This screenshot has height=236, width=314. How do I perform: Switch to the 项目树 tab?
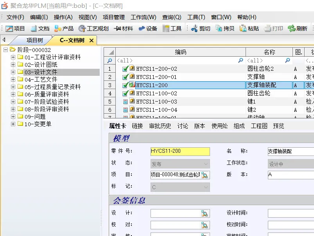34,40
